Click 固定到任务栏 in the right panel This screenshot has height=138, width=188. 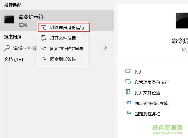pyautogui.click(x=147, y=114)
